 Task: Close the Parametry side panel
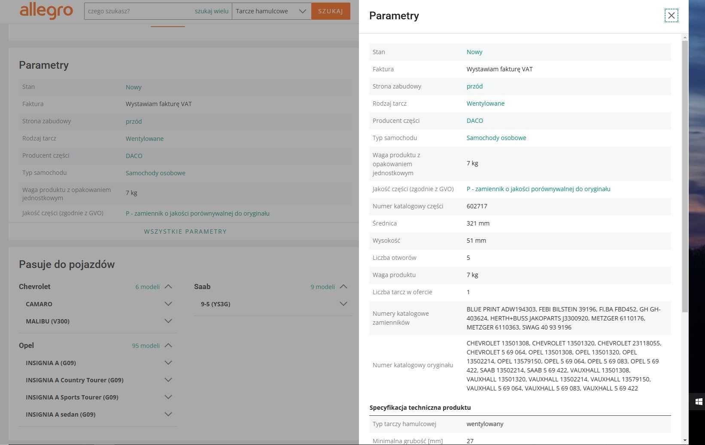tap(671, 16)
